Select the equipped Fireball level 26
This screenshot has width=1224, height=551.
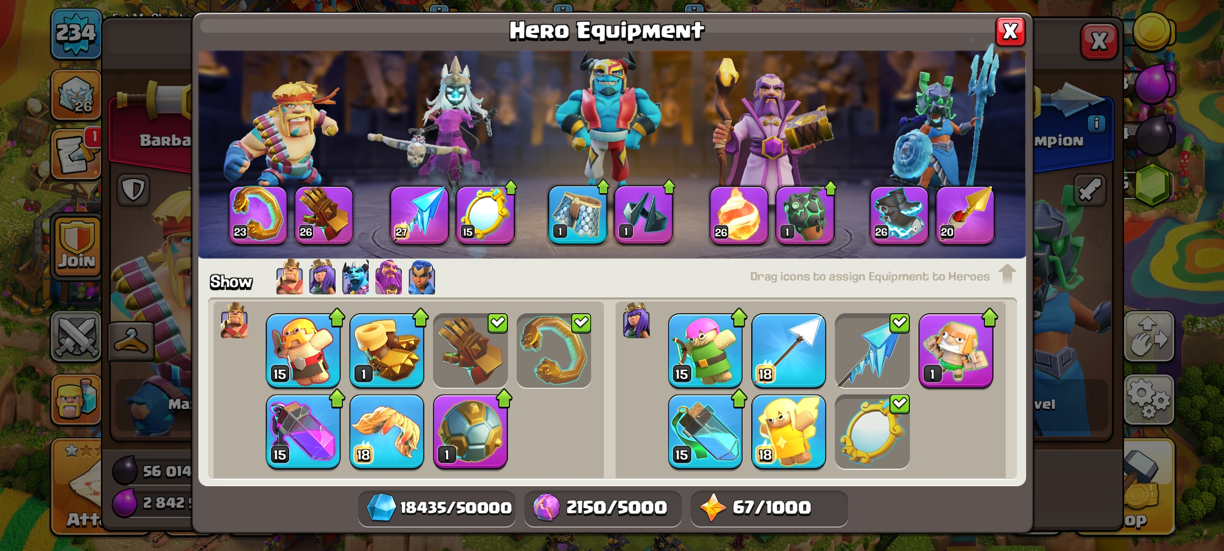(738, 215)
